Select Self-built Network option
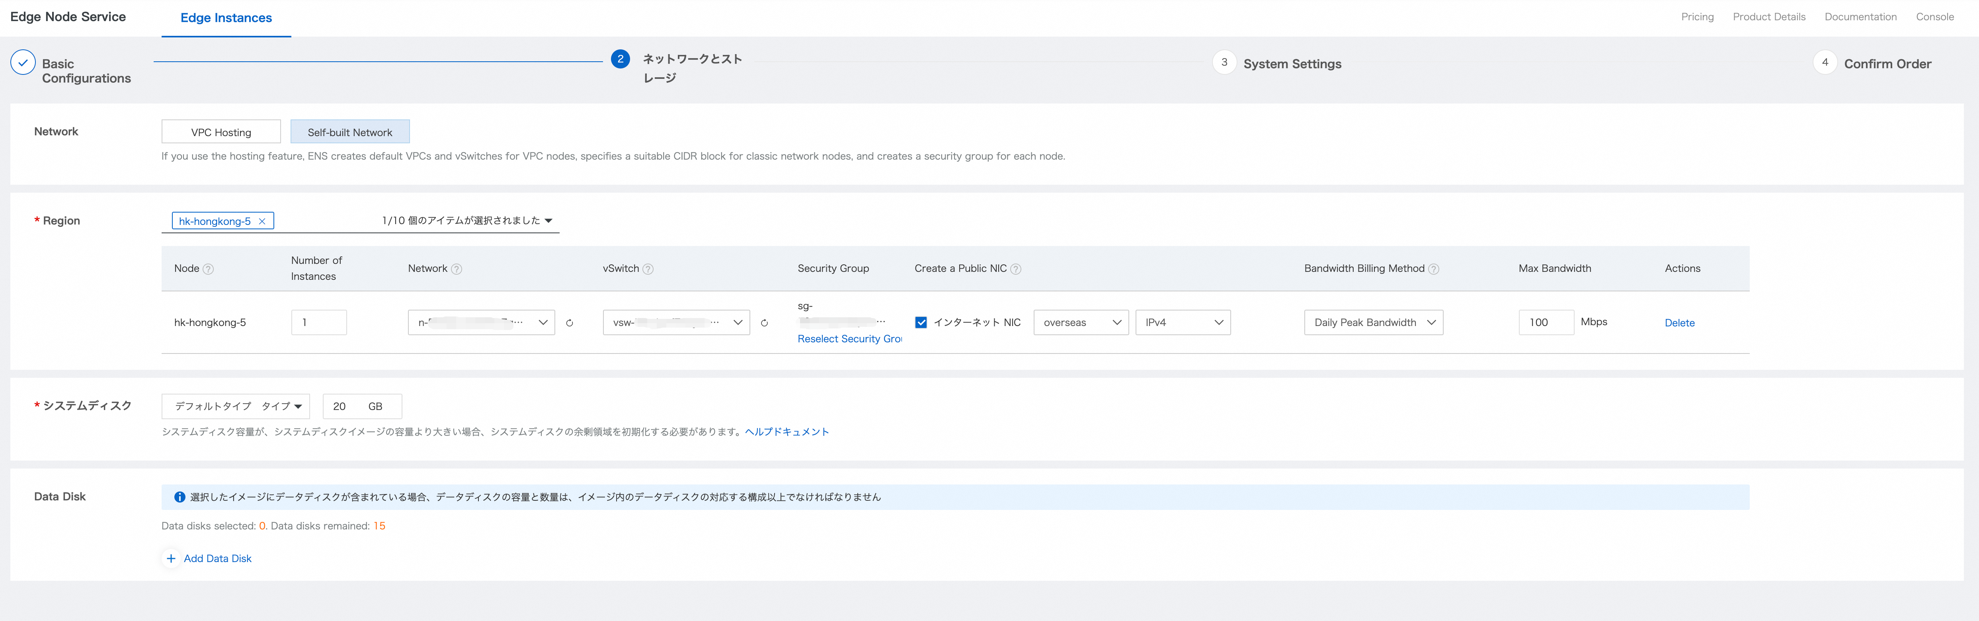The height and width of the screenshot is (621, 1979). 349,132
